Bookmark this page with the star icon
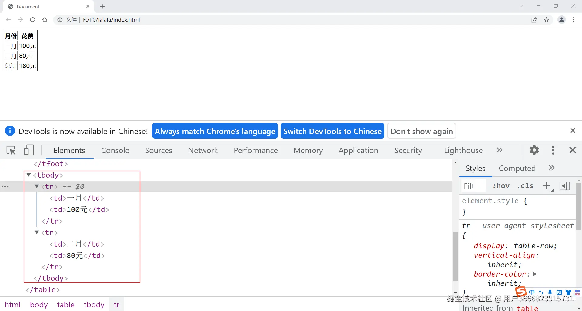Screen dimensions: 582x311 tap(546, 20)
